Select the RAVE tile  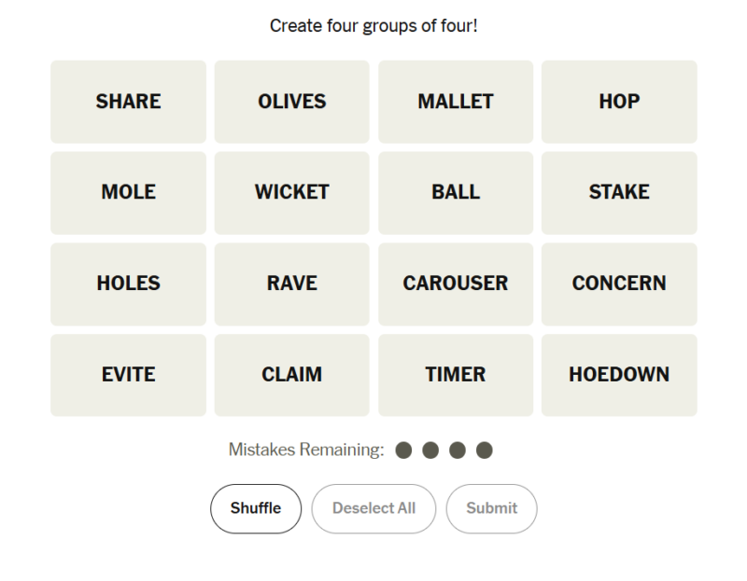(291, 284)
